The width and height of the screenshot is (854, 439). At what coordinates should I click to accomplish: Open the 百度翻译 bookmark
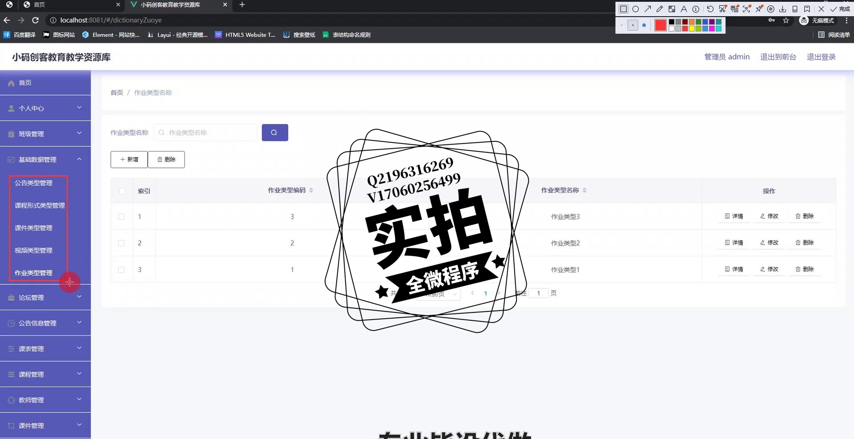coord(20,35)
